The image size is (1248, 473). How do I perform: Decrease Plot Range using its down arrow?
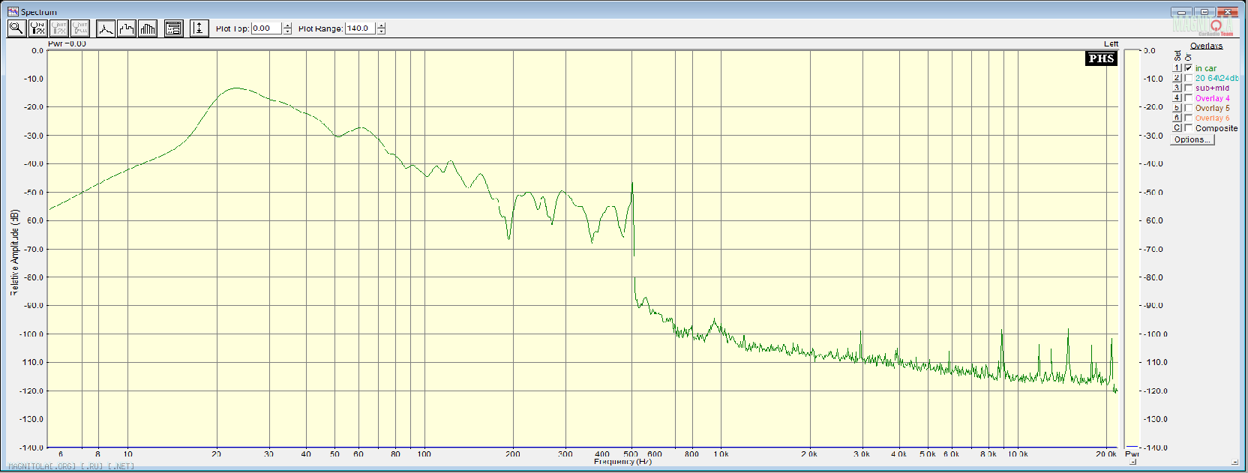click(x=381, y=31)
